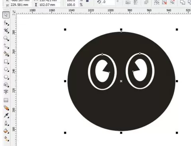
Task: Click the top-left selection handle
Action: coord(65,29)
